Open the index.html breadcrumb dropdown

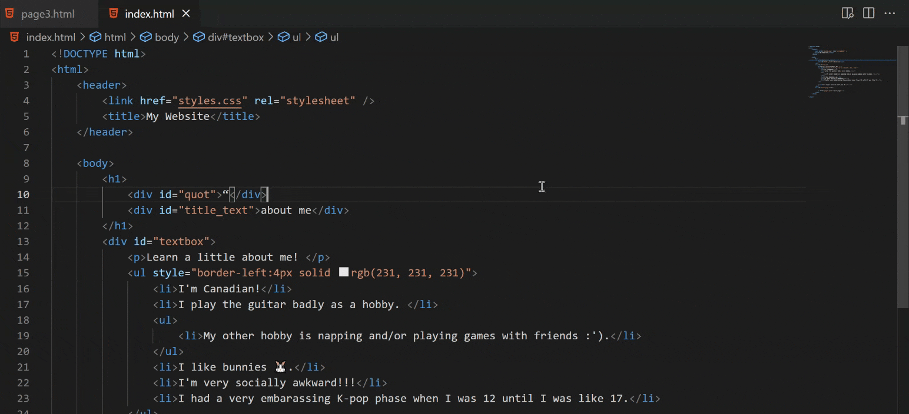tap(51, 36)
